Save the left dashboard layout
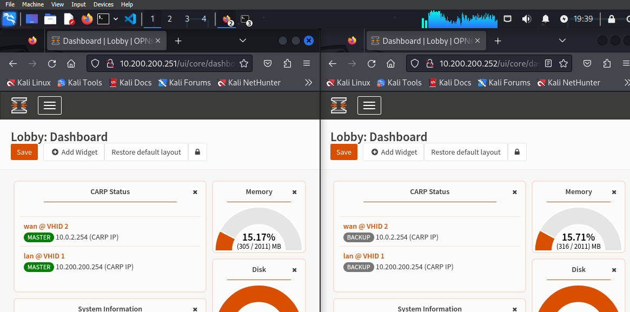The width and height of the screenshot is (630, 312). click(x=24, y=152)
